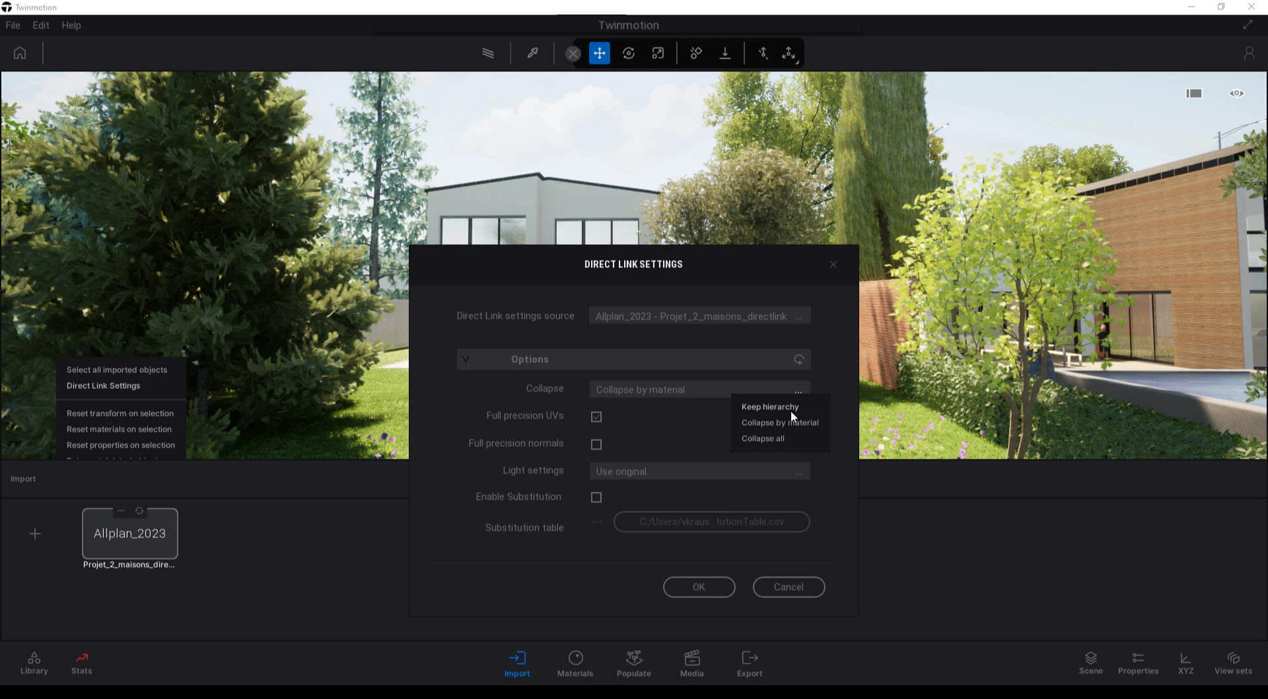1268x699 pixels.
Task: Choose Collapse all option
Action: point(763,438)
